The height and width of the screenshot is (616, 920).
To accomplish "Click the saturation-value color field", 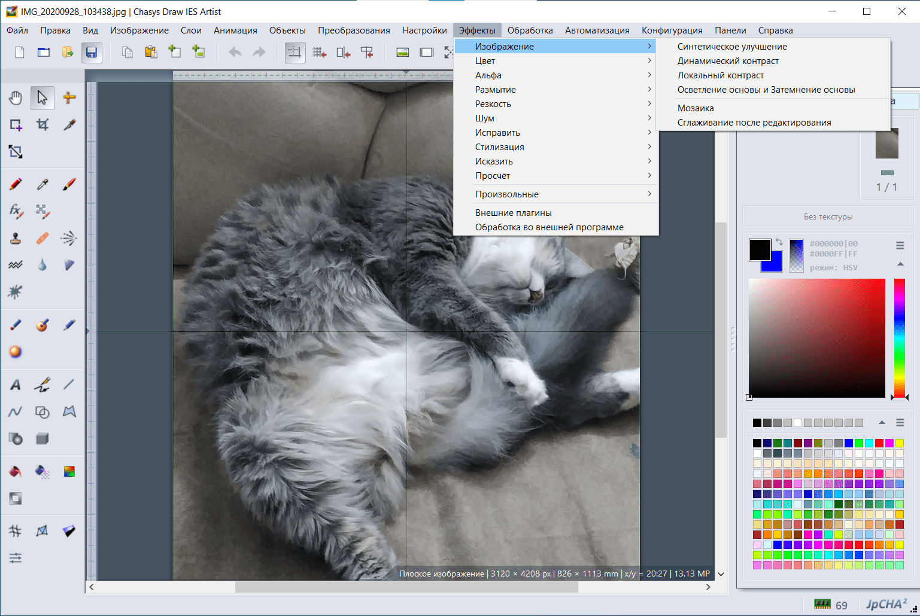I will [816, 338].
